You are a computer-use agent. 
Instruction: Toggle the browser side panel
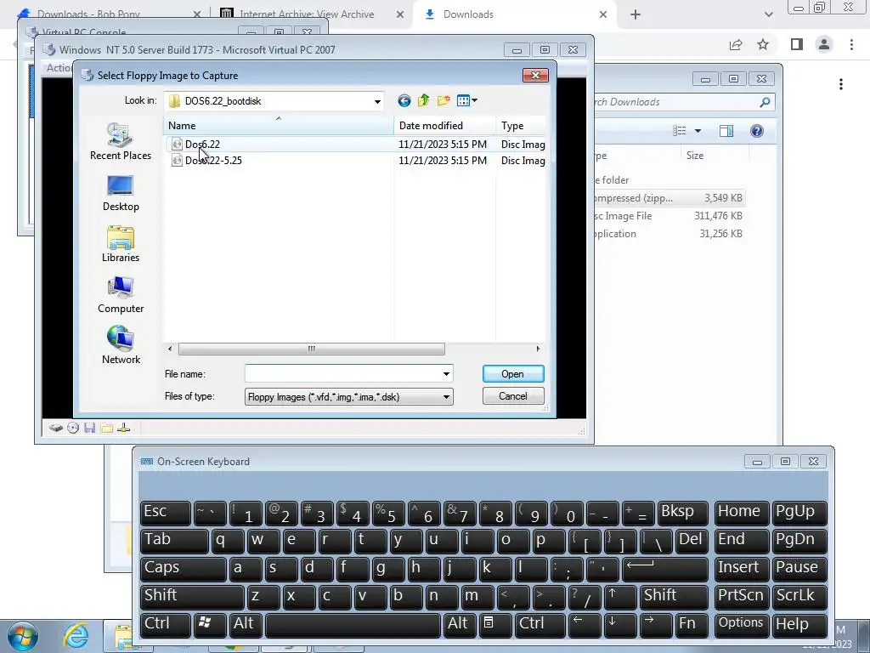pyautogui.click(x=797, y=44)
